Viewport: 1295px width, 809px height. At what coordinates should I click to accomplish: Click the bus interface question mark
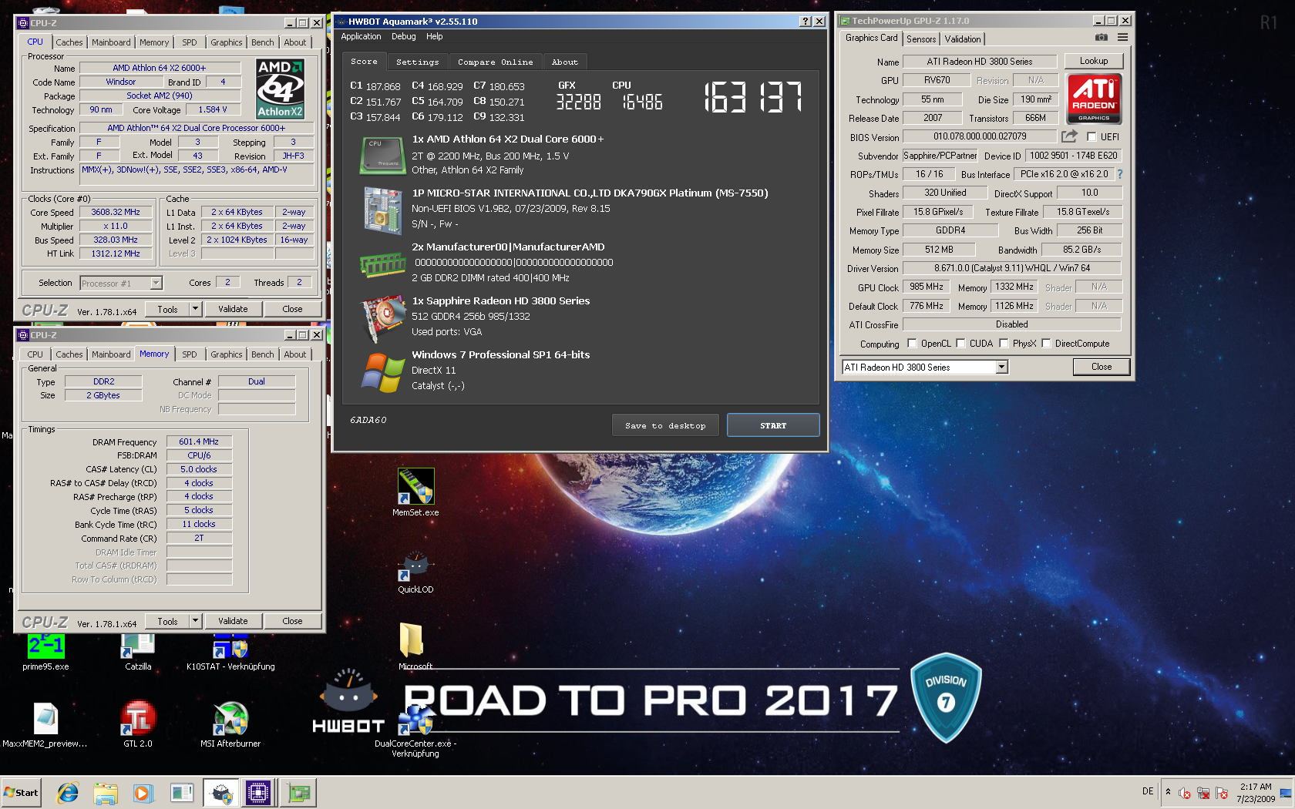1120,174
